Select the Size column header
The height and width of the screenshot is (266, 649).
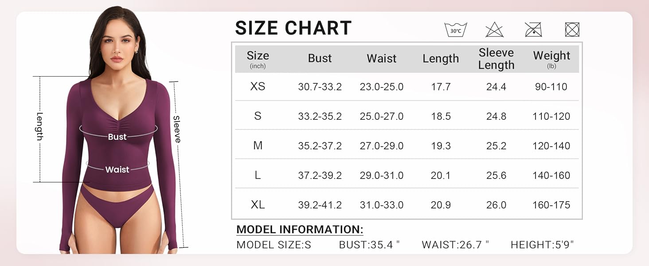pyautogui.click(x=258, y=59)
